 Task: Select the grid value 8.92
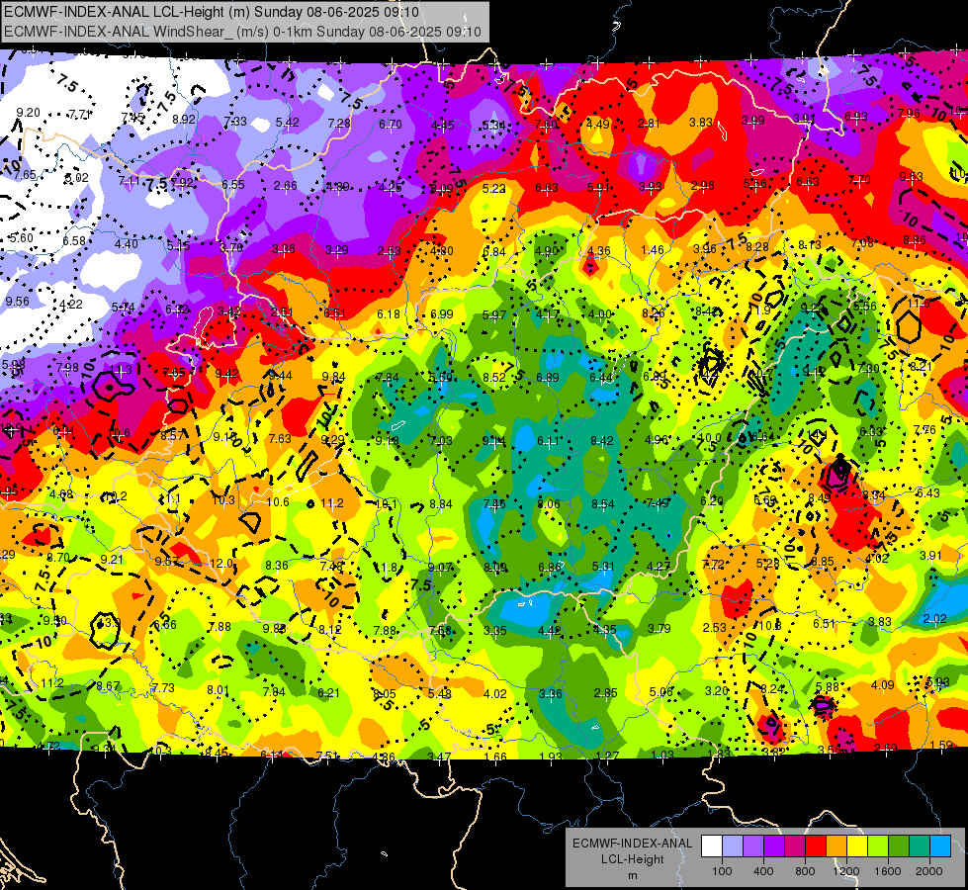tap(184, 120)
